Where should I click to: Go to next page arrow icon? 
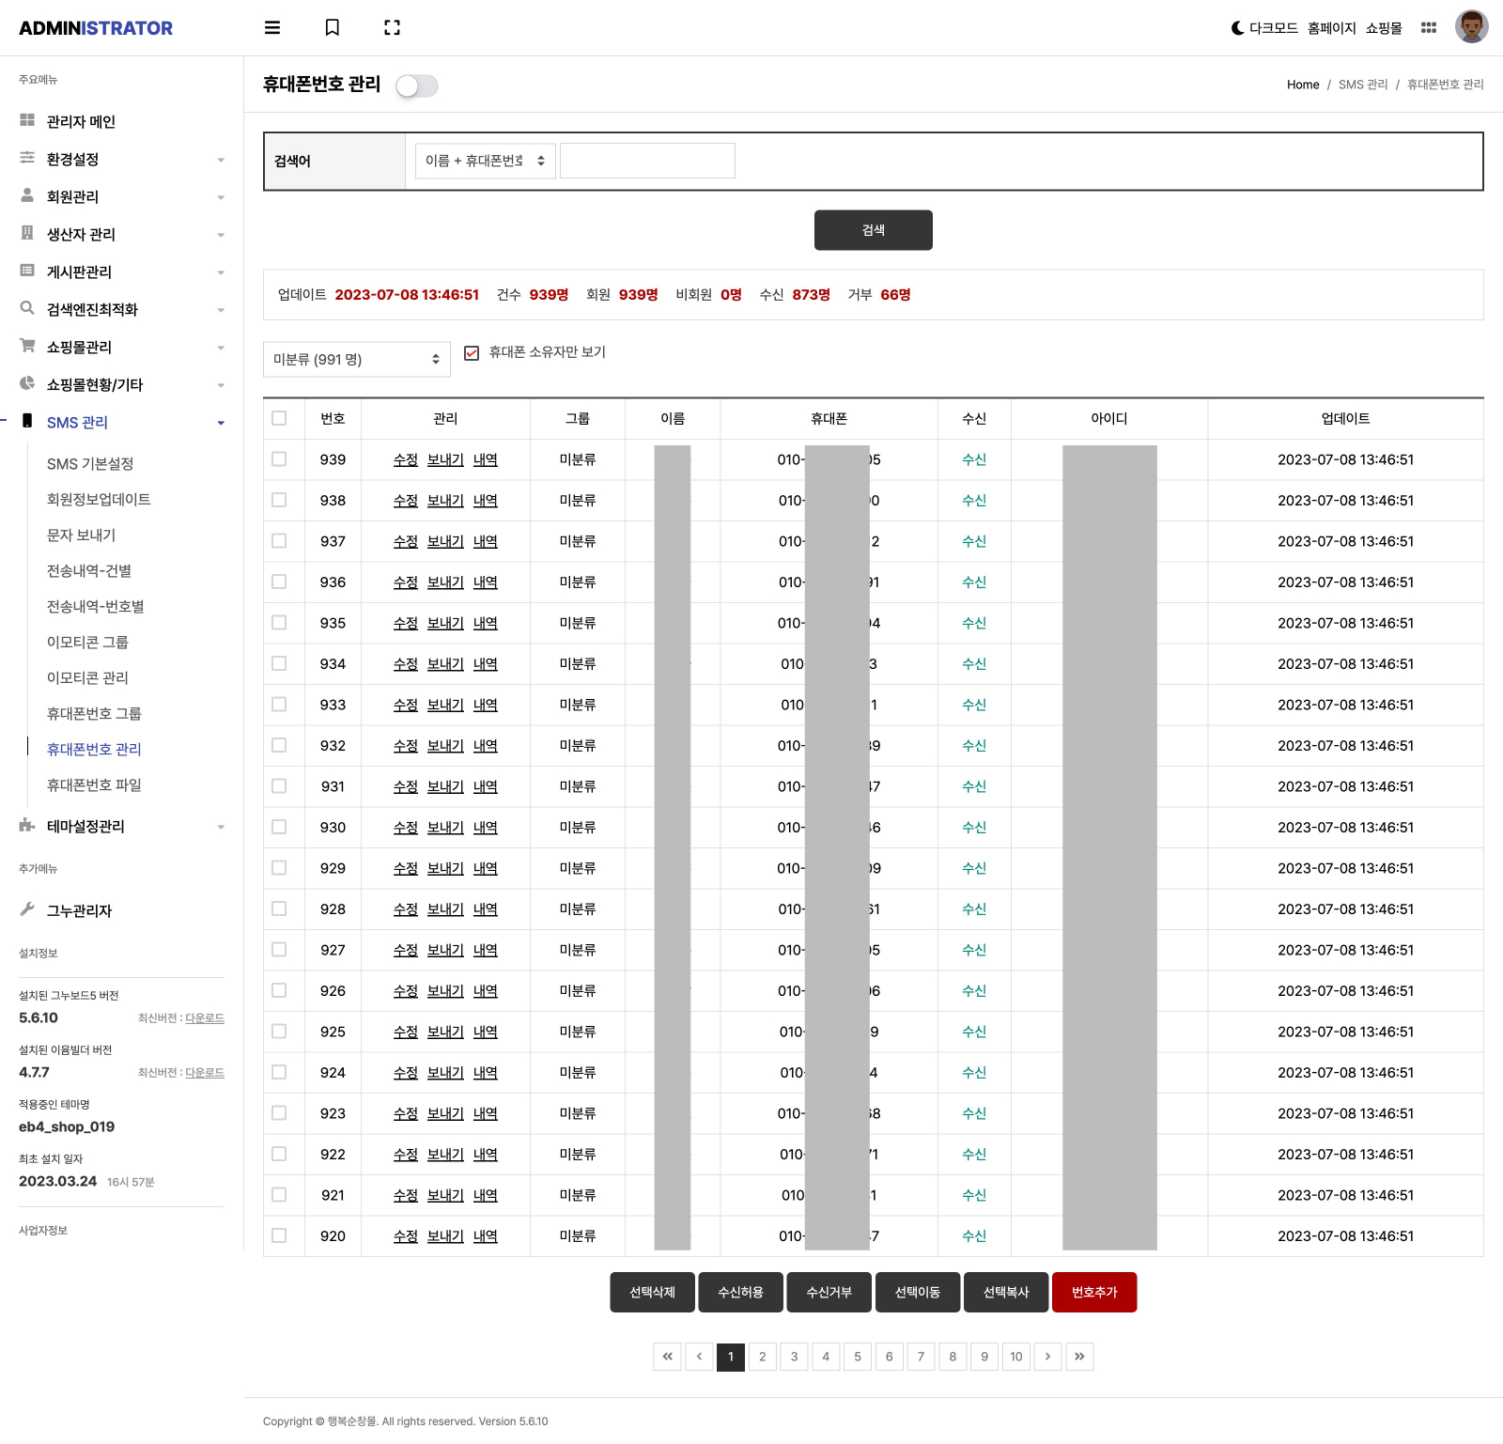(1048, 1357)
